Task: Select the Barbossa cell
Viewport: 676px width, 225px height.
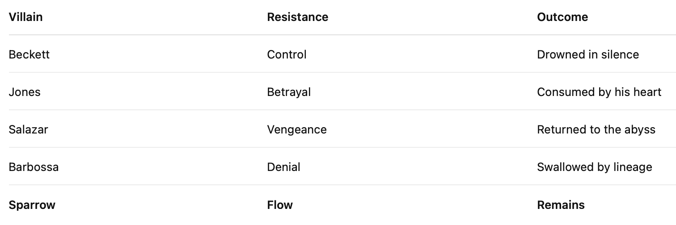Action: click(34, 167)
